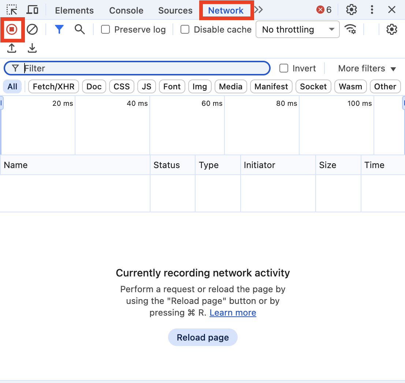The width and height of the screenshot is (405, 383).
Task: Click into the Filter text field
Action: 137,68
